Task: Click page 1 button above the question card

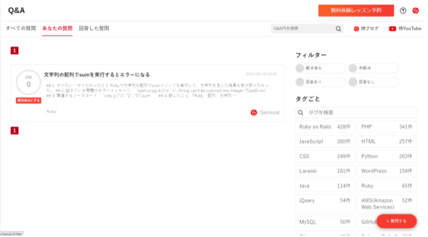Action: coord(15,51)
